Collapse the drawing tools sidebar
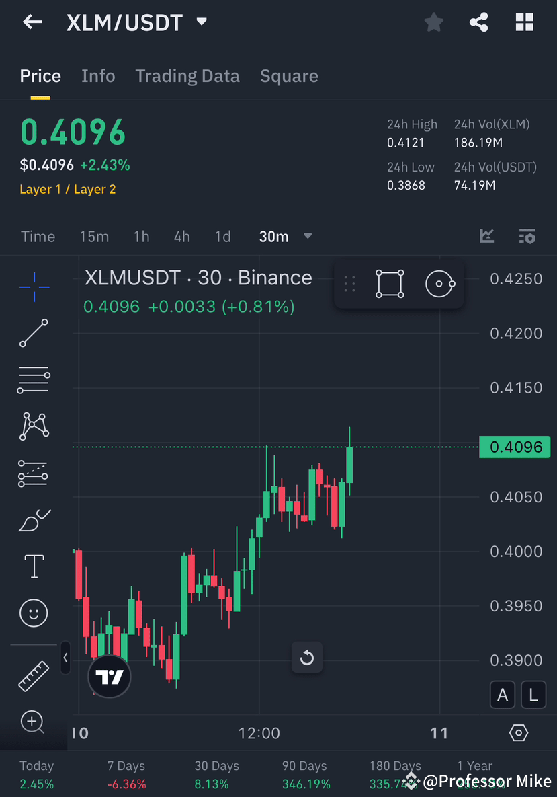Screen dimensions: 557x797 [x=65, y=658]
